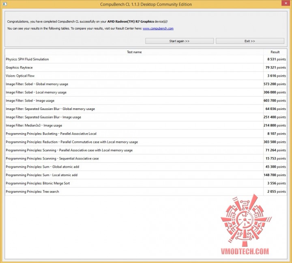Select the Vision: Optical Flow row
This screenshot has width=292, height=263.
click(x=146, y=76)
